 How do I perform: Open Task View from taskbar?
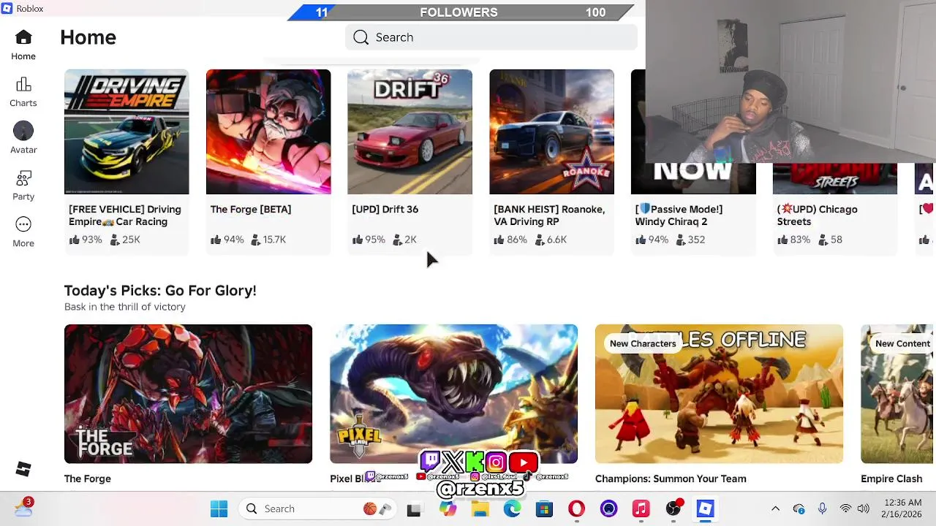pos(414,509)
